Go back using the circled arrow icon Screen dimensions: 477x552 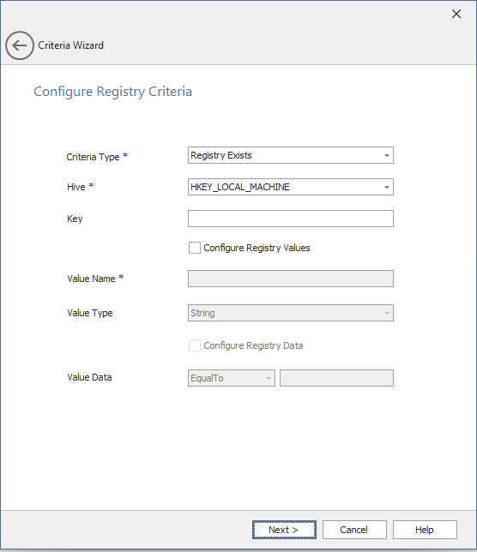point(20,45)
